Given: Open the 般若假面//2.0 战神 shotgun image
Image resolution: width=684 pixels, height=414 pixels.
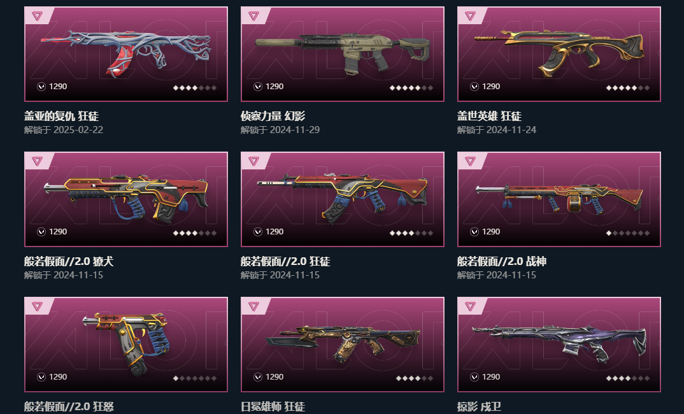Looking at the screenshot, I should [559, 199].
